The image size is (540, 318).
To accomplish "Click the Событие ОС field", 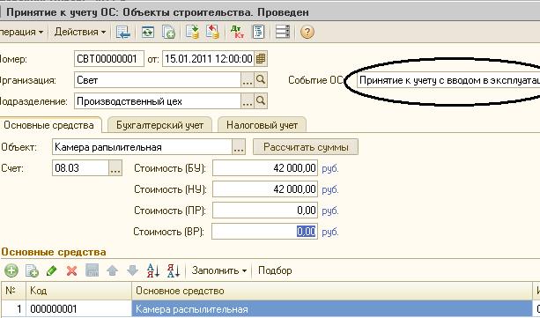I will pyautogui.click(x=448, y=80).
